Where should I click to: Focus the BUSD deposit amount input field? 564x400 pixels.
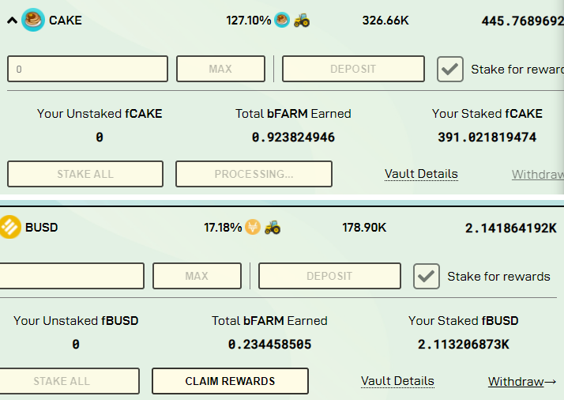pos(72,276)
